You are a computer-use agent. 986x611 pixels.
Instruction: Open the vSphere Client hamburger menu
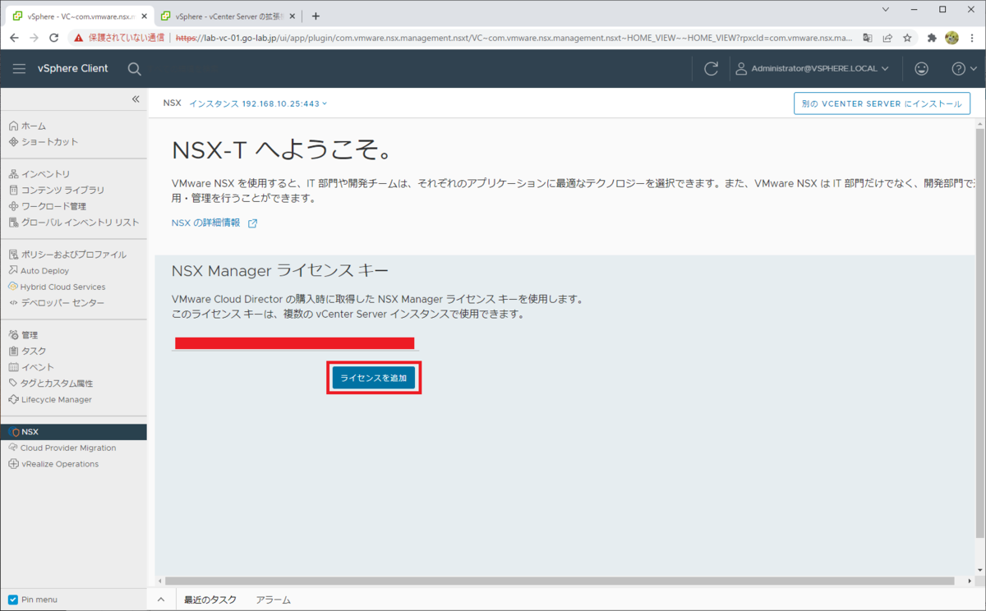(19, 69)
